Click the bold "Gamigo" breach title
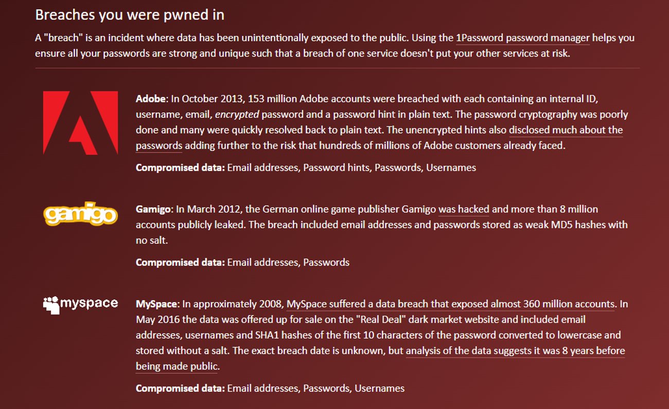669x409 pixels. tap(153, 209)
